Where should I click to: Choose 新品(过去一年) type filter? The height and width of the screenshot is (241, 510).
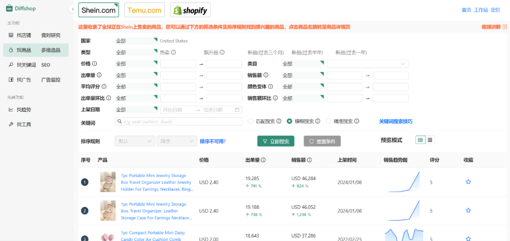click(351, 52)
